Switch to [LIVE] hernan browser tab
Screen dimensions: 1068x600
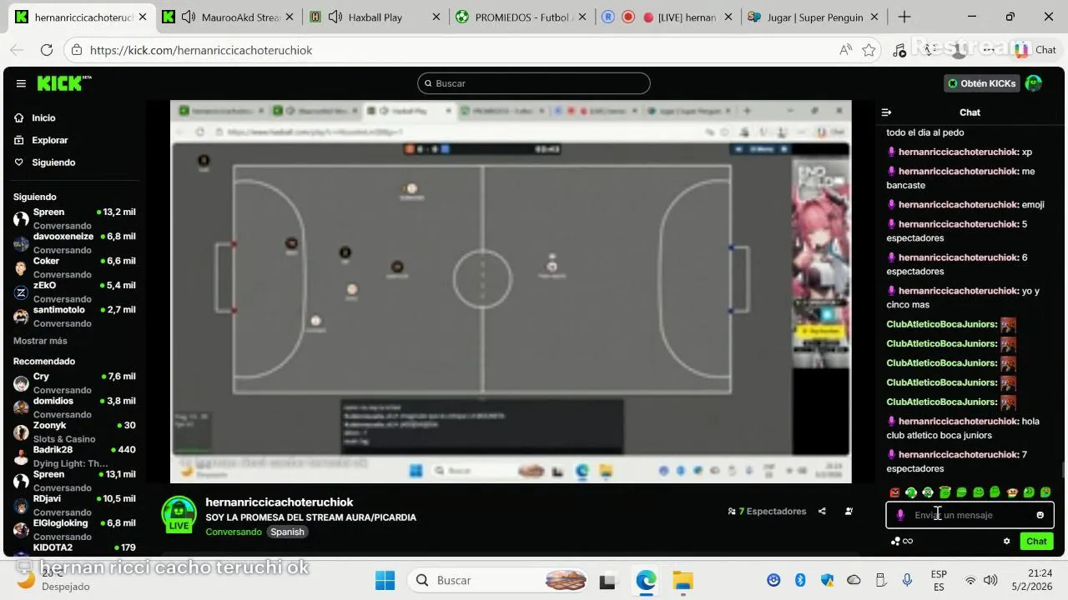point(667,17)
